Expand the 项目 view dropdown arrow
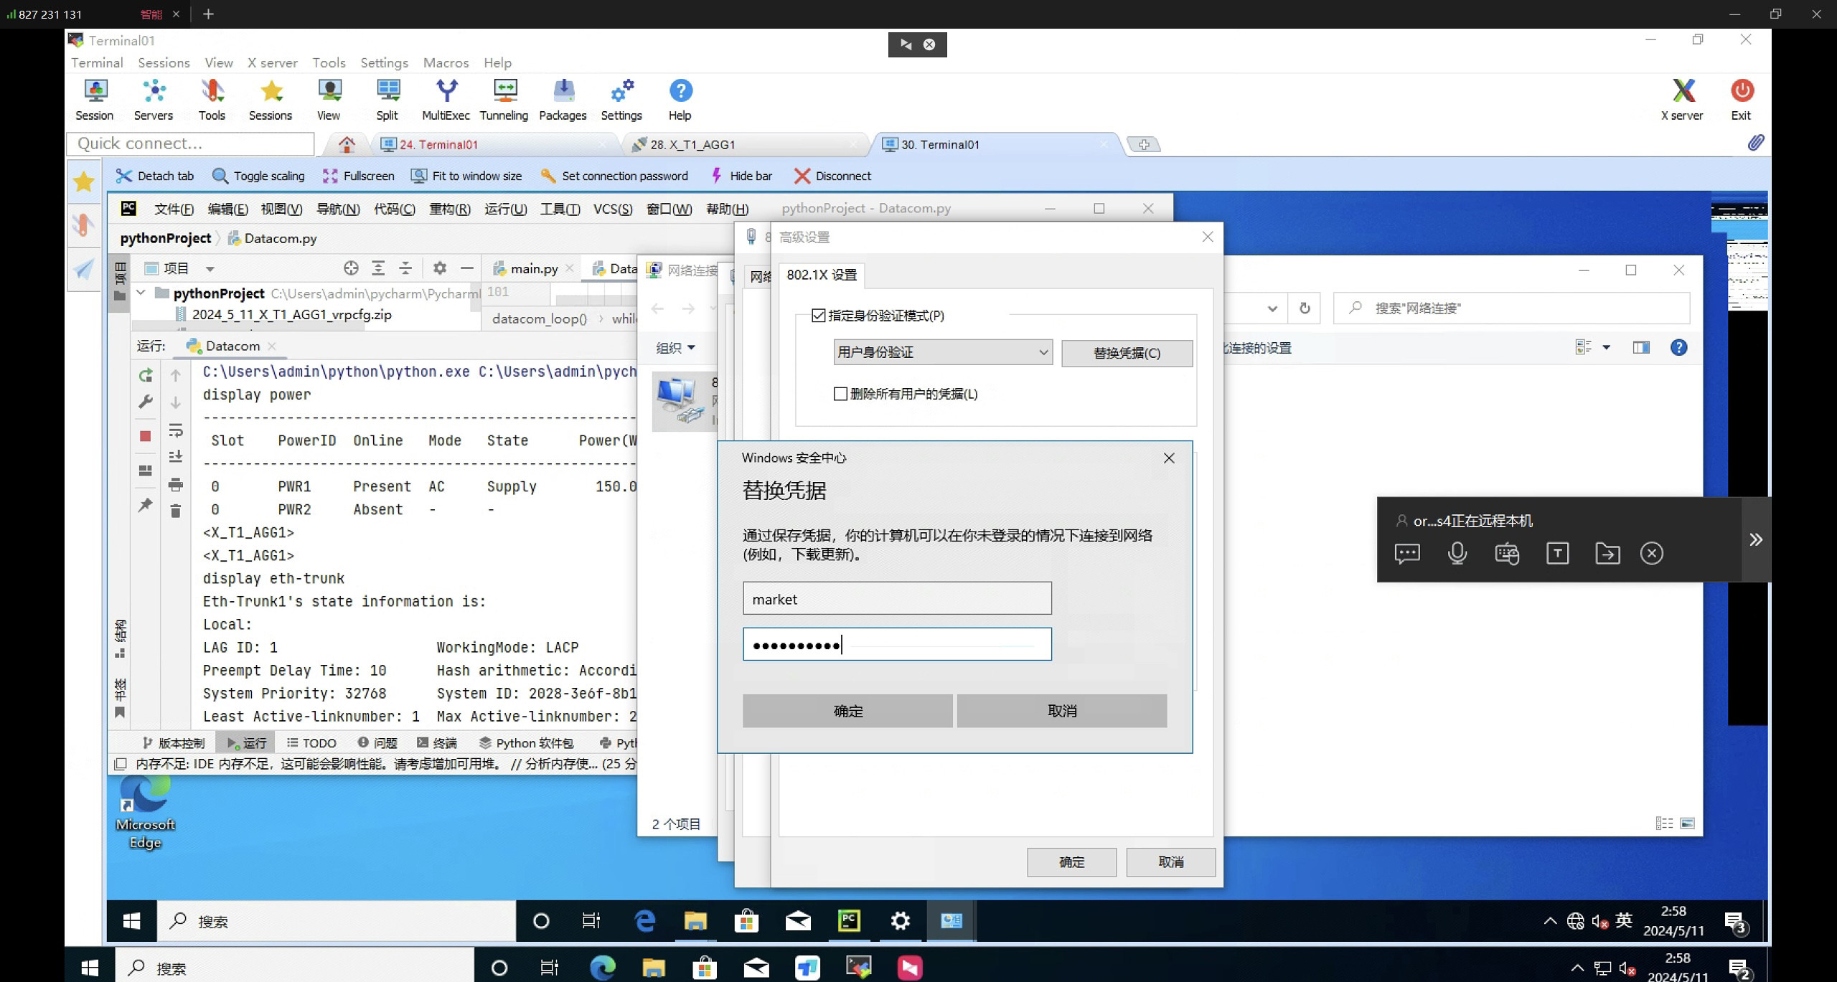1837x982 pixels. tap(210, 269)
